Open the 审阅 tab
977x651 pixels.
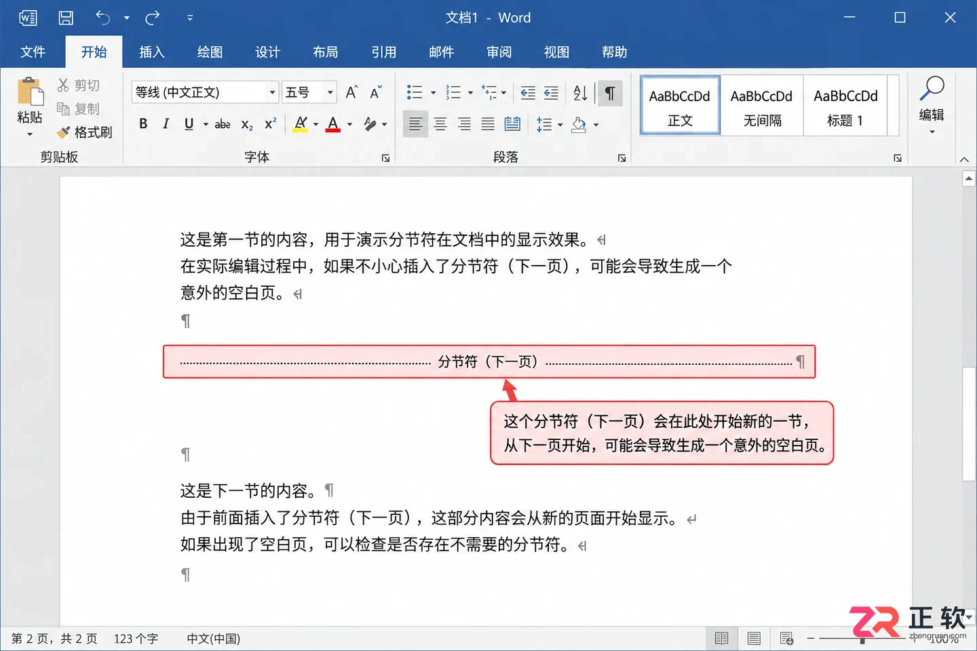[x=499, y=52]
